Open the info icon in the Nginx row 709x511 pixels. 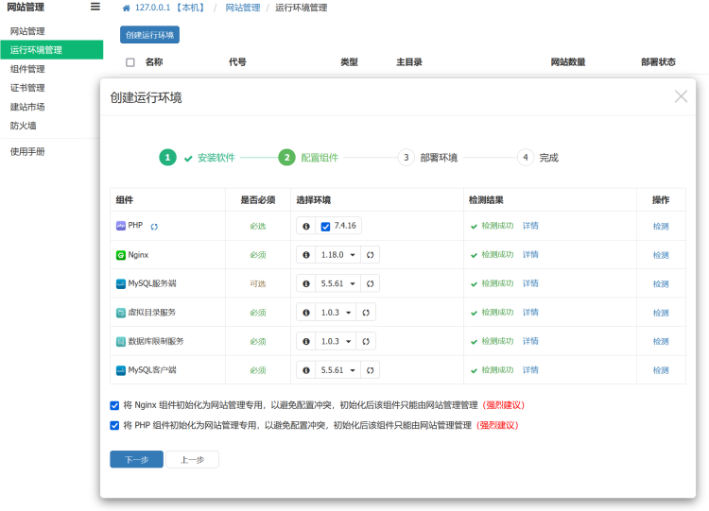306,255
